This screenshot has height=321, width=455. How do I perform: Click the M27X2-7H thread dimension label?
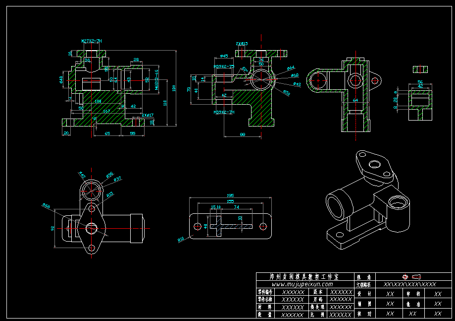tap(92, 41)
